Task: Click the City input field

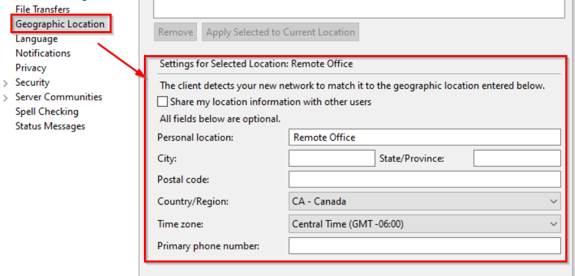Action: point(331,158)
